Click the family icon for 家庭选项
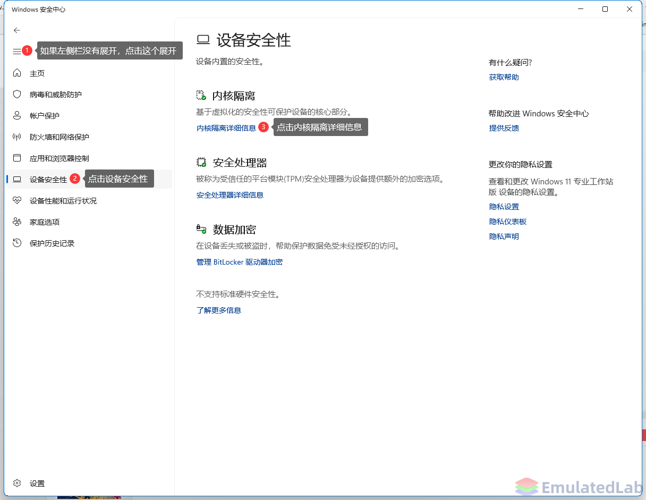This screenshot has width=646, height=500. 17,222
